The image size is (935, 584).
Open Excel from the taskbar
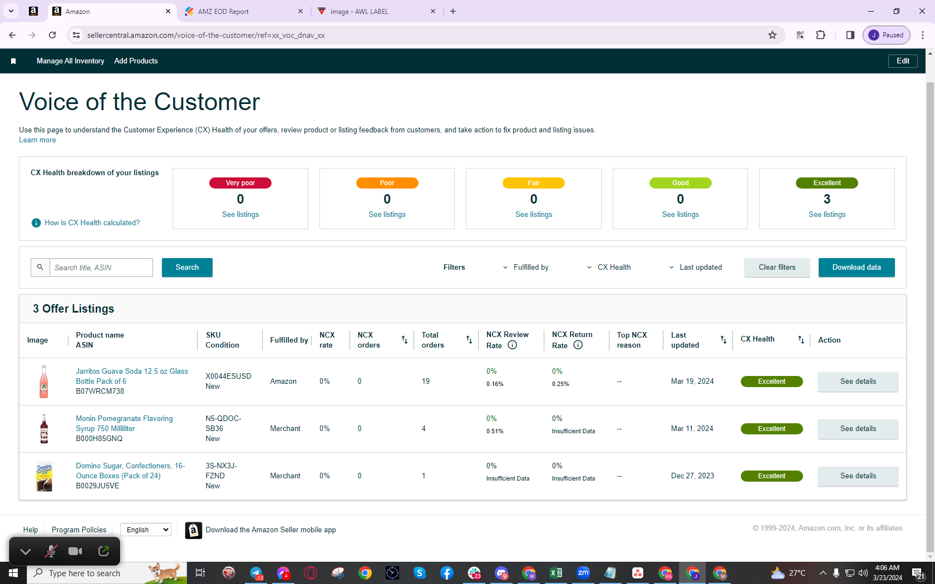point(555,573)
